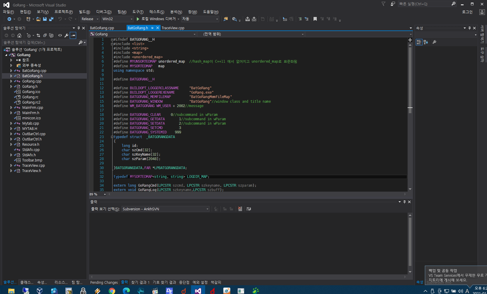Screen dimensions: 487x294
Task: Switch to the 중단점 tab
Action: [x=184, y=283]
